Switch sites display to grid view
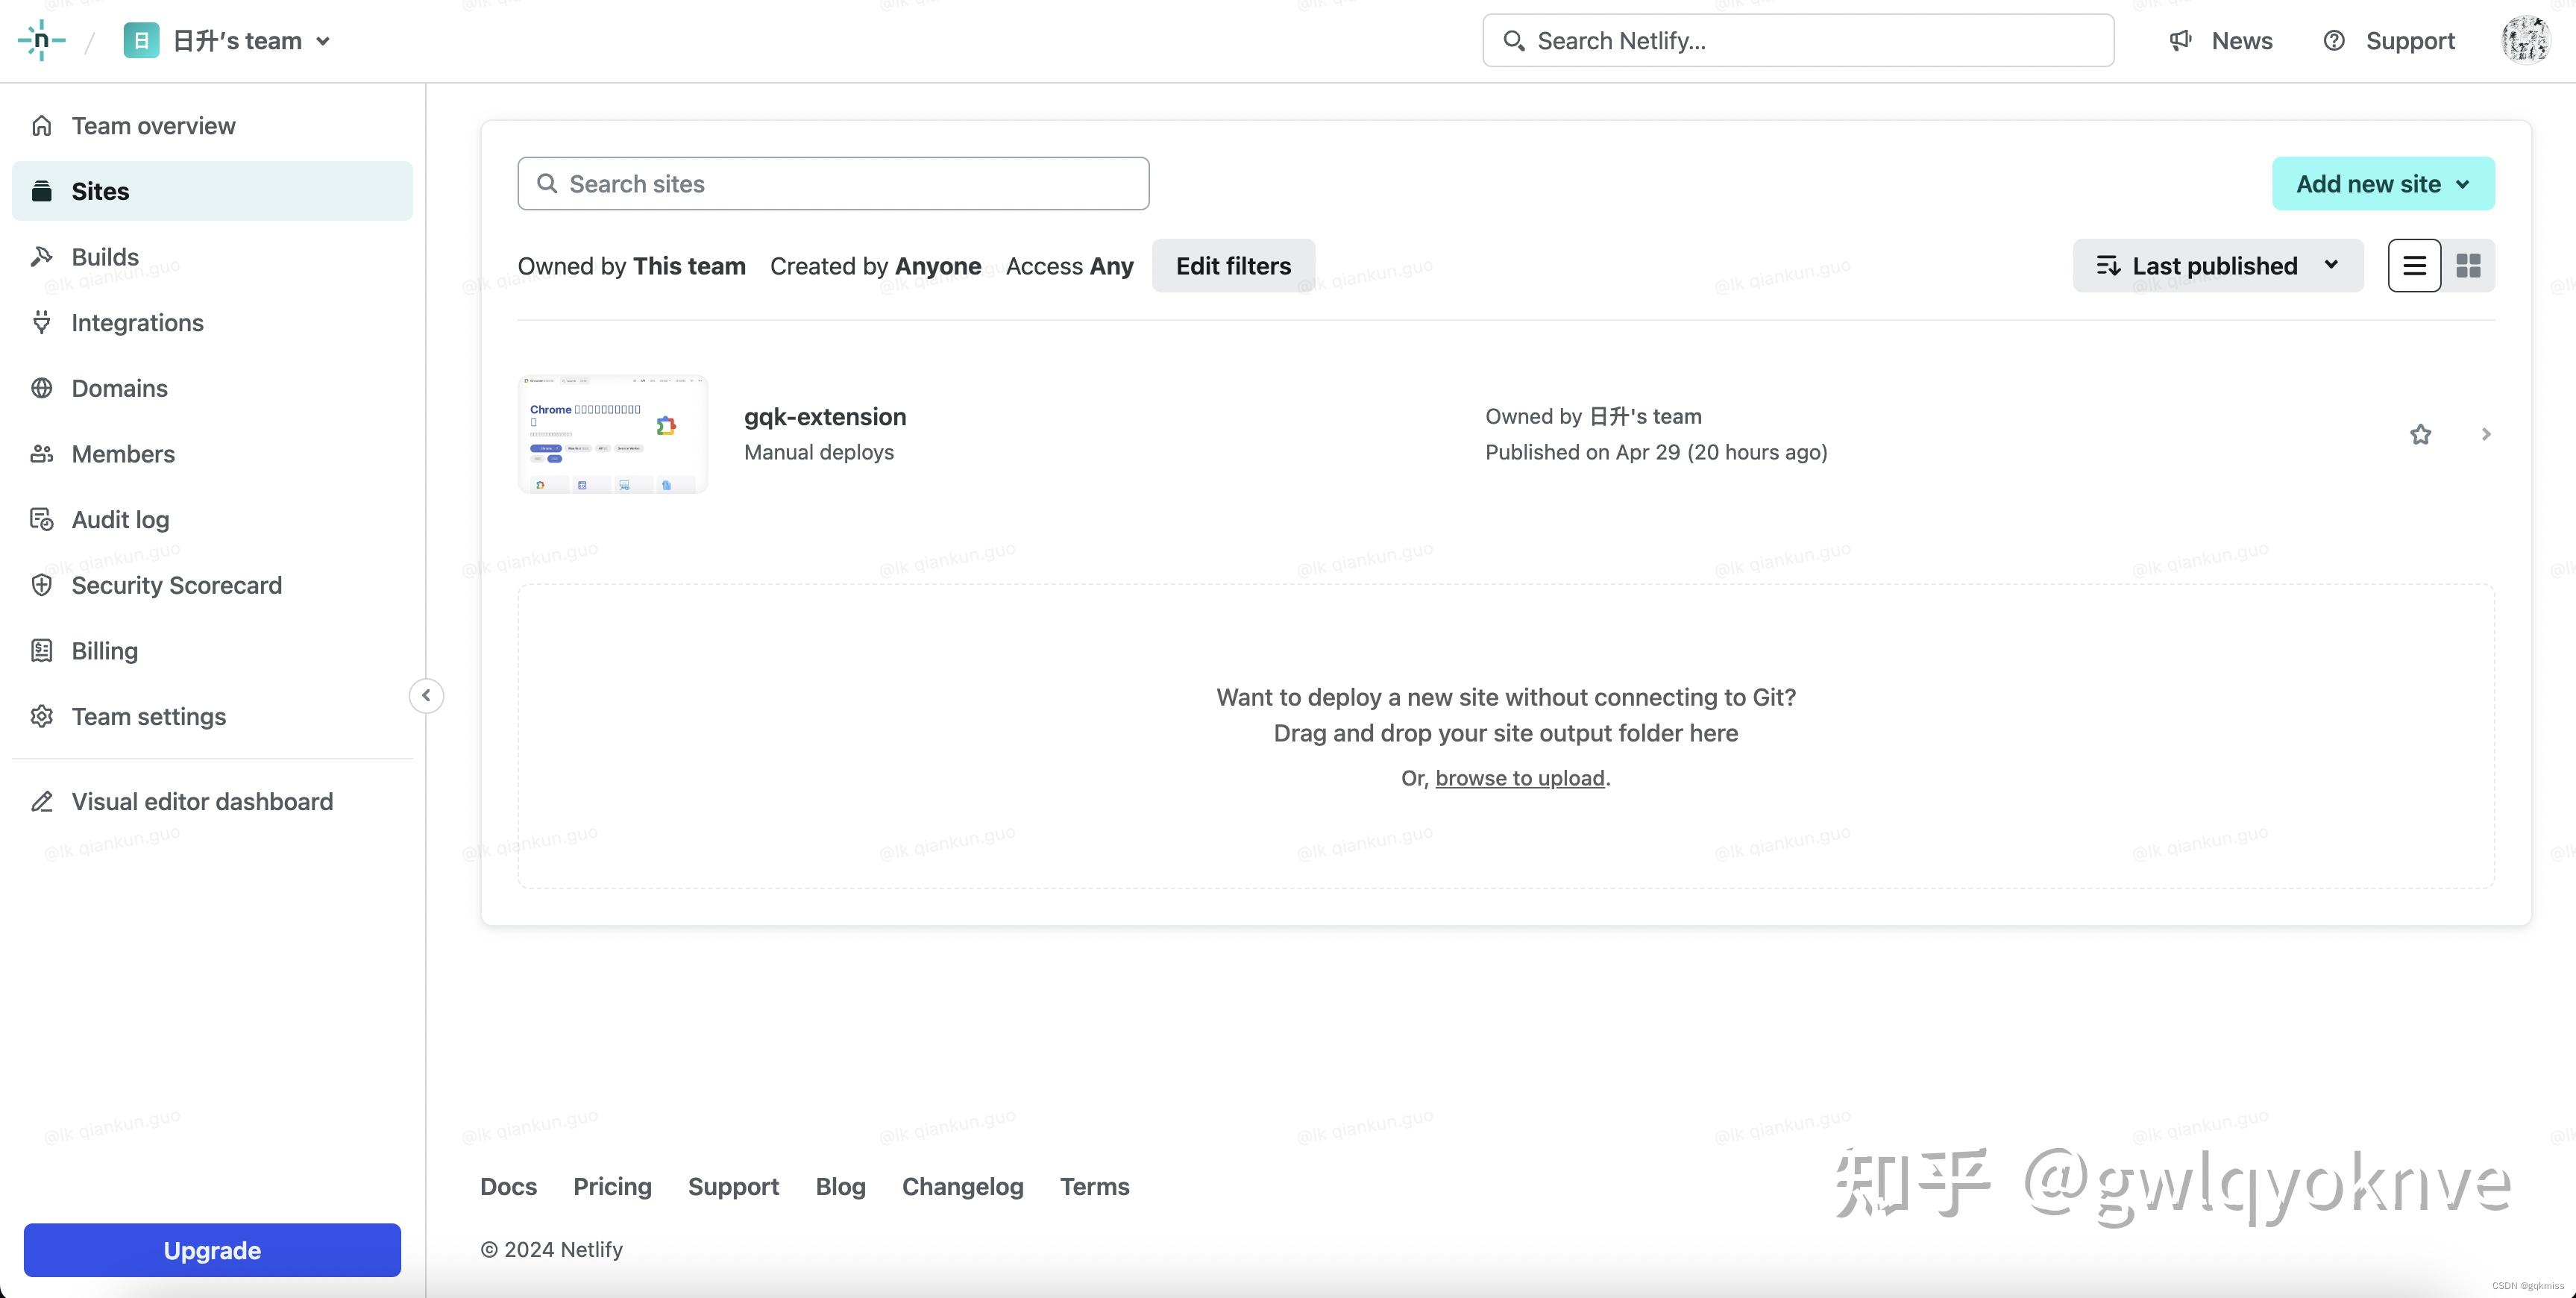This screenshot has width=2576, height=1298. click(x=2469, y=265)
